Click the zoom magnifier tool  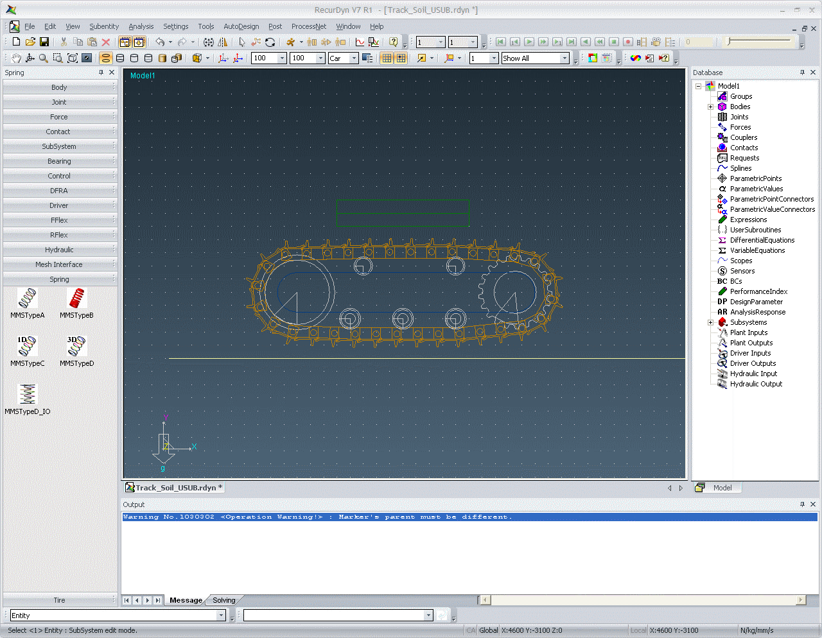[44, 58]
